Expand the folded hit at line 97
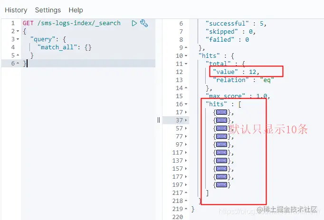 coord(186,144)
